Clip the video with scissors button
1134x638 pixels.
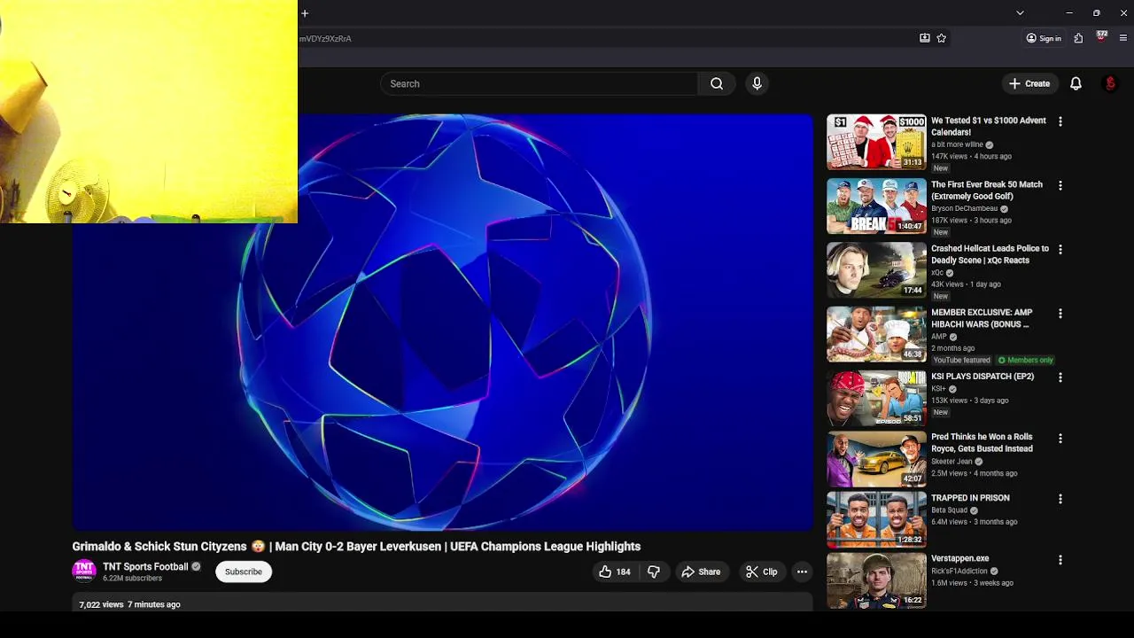762,572
